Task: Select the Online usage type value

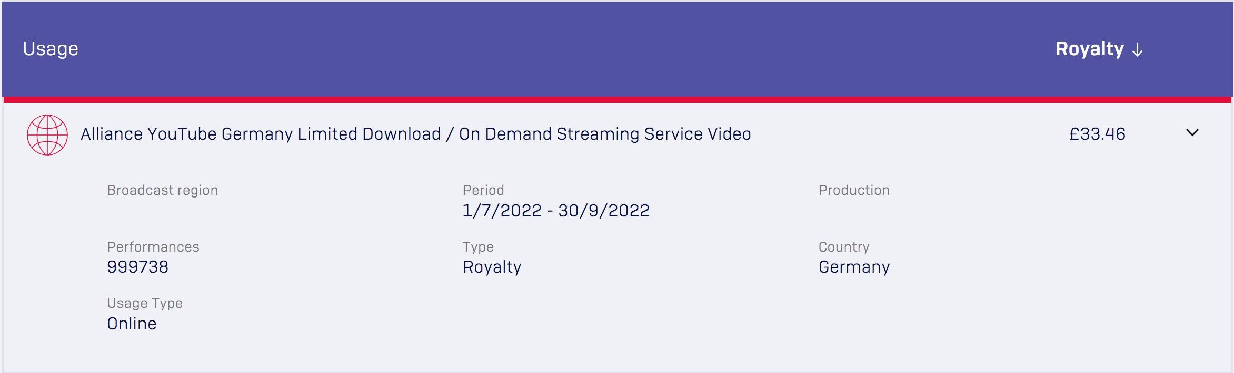Action: (132, 324)
